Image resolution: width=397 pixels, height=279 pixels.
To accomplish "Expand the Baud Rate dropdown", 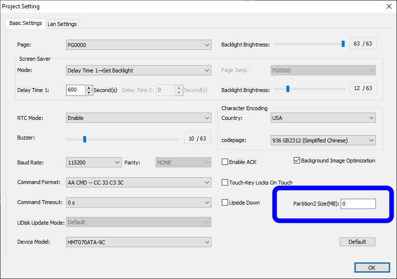I will click(x=93, y=162).
